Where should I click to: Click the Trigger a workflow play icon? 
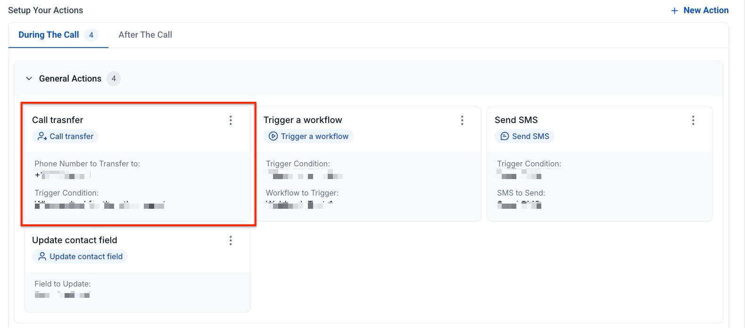pyautogui.click(x=273, y=137)
